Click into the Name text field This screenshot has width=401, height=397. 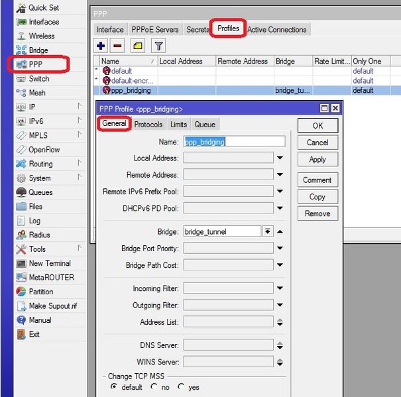(234, 141)
